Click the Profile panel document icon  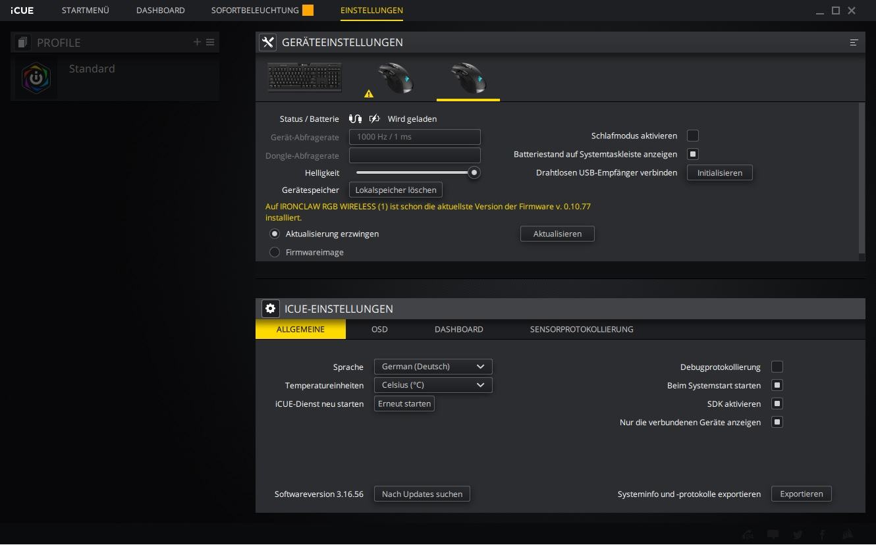pyautogui.click(x=22, y=42)
